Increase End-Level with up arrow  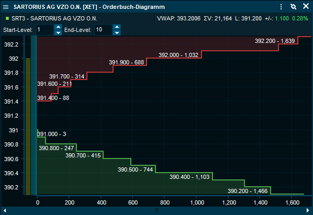click(x=117, y=27)
